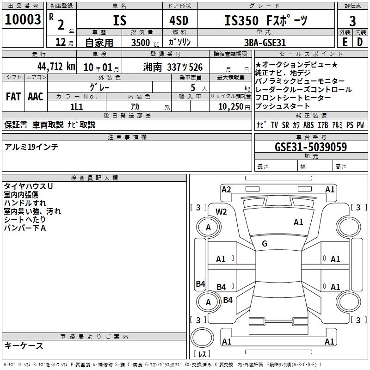Viewport: 370px width, 370px height.
Task: Select the interior grade D cell
Action: [360, 41]
